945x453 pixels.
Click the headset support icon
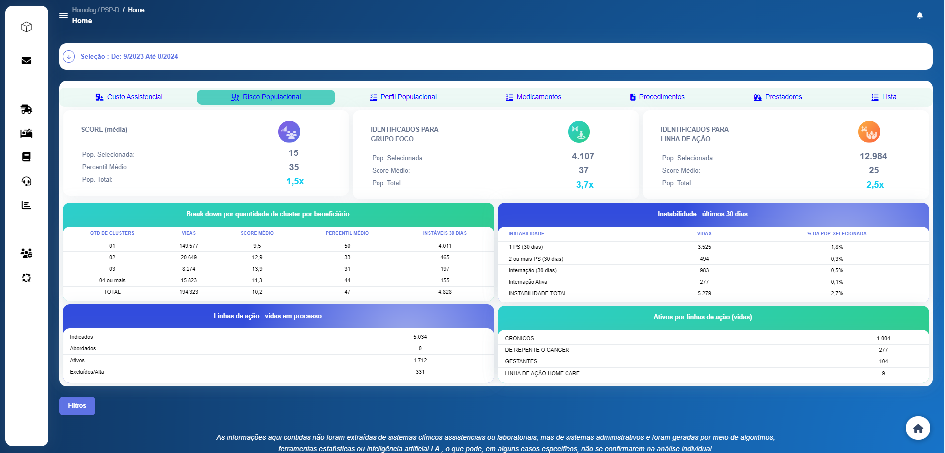[27, 181]
